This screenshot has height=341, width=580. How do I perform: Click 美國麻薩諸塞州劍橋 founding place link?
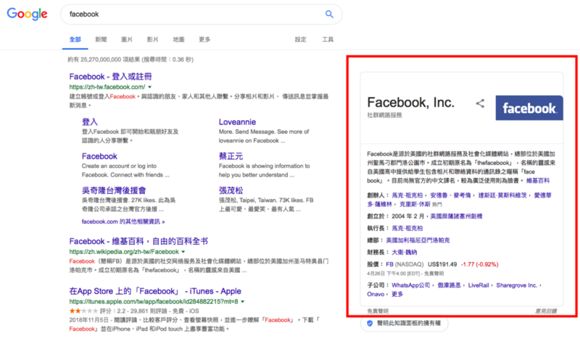pos(456,216)
